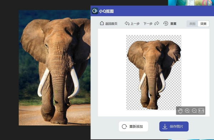Select the 下一步 text button
This screenshot has height=140, width=214.
pyautogui.click(x=148, y=24)
